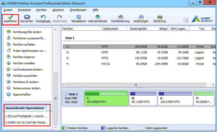
Task: Click the sidebar scroll up arrow
Action: [x=55, y=29]
